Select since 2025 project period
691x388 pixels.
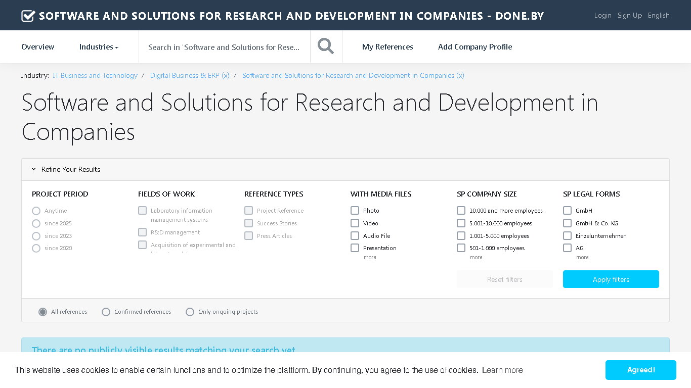tap(36, 223)
